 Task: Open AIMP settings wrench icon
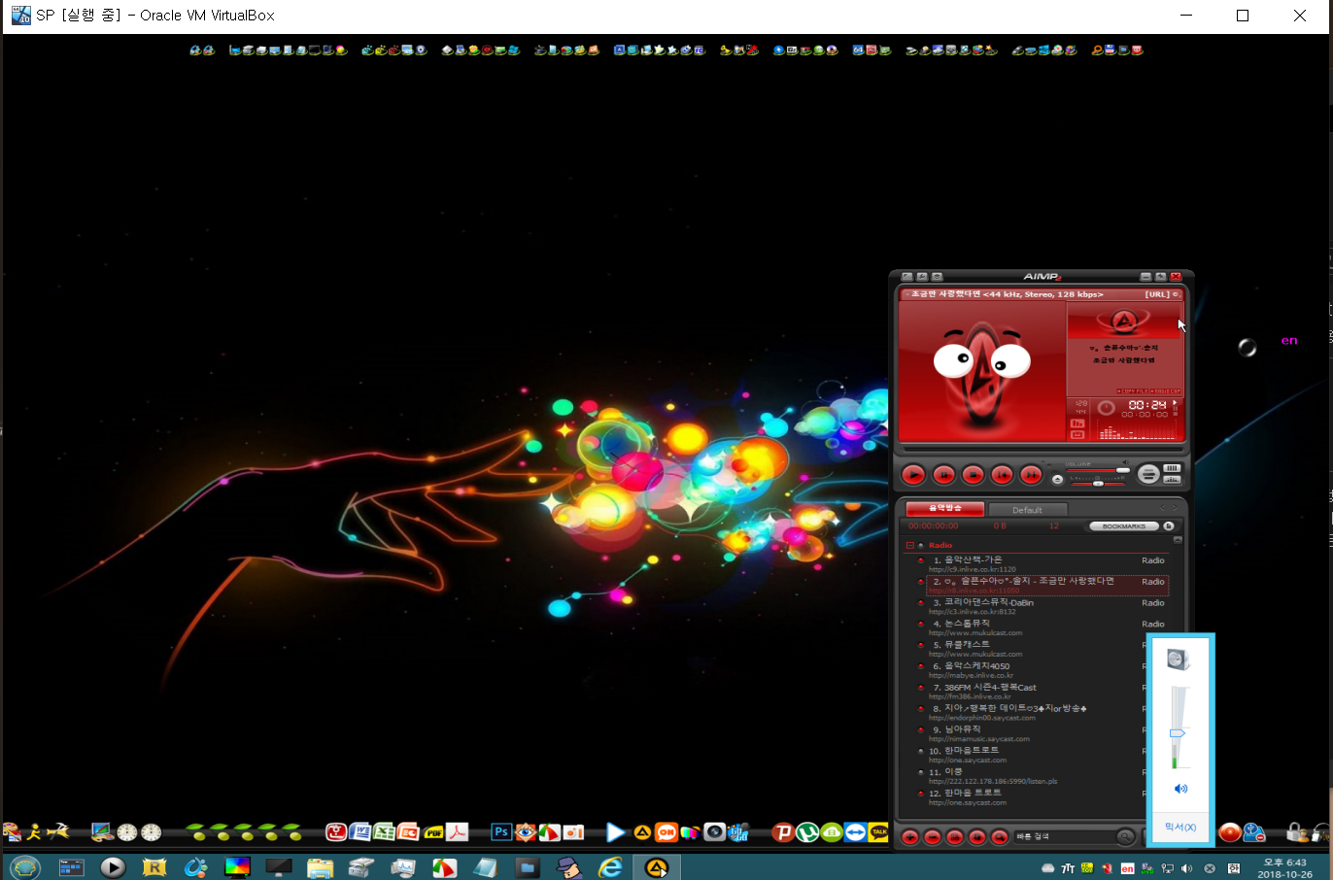click(x=922, y=276)
